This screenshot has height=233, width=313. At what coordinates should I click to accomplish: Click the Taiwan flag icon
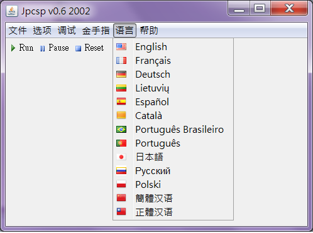[121, 212]
